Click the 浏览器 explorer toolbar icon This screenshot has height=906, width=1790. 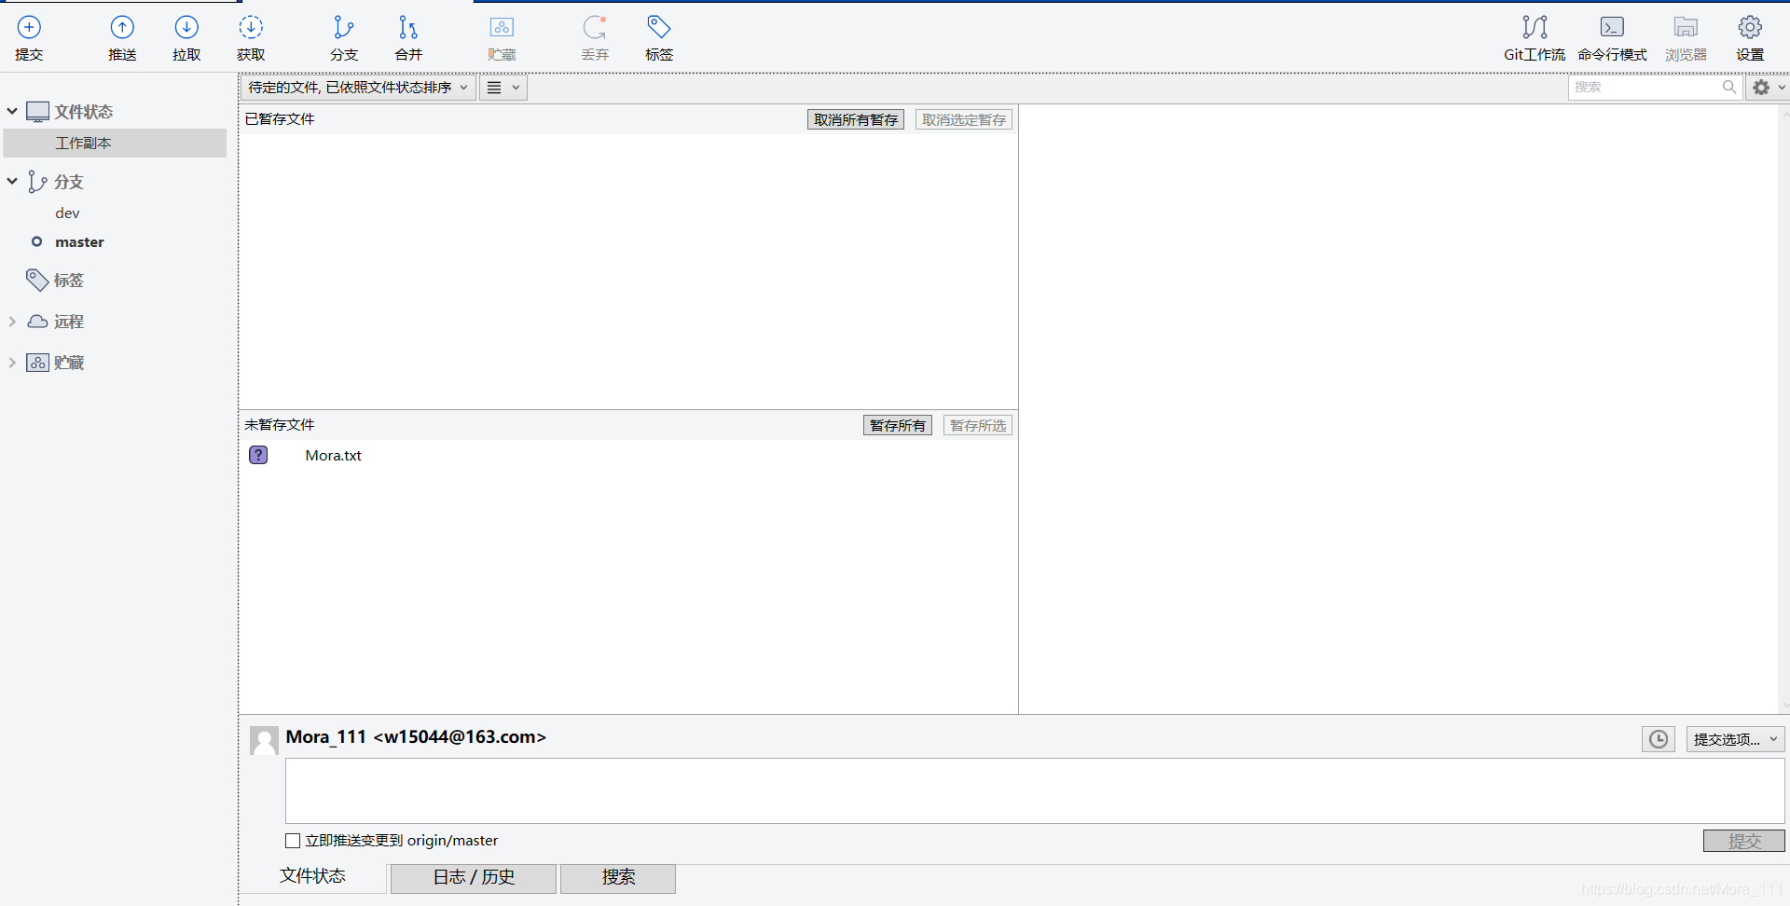point(1686,27)
